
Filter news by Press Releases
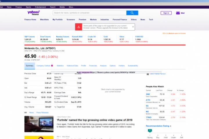click(x=42, y=113)
